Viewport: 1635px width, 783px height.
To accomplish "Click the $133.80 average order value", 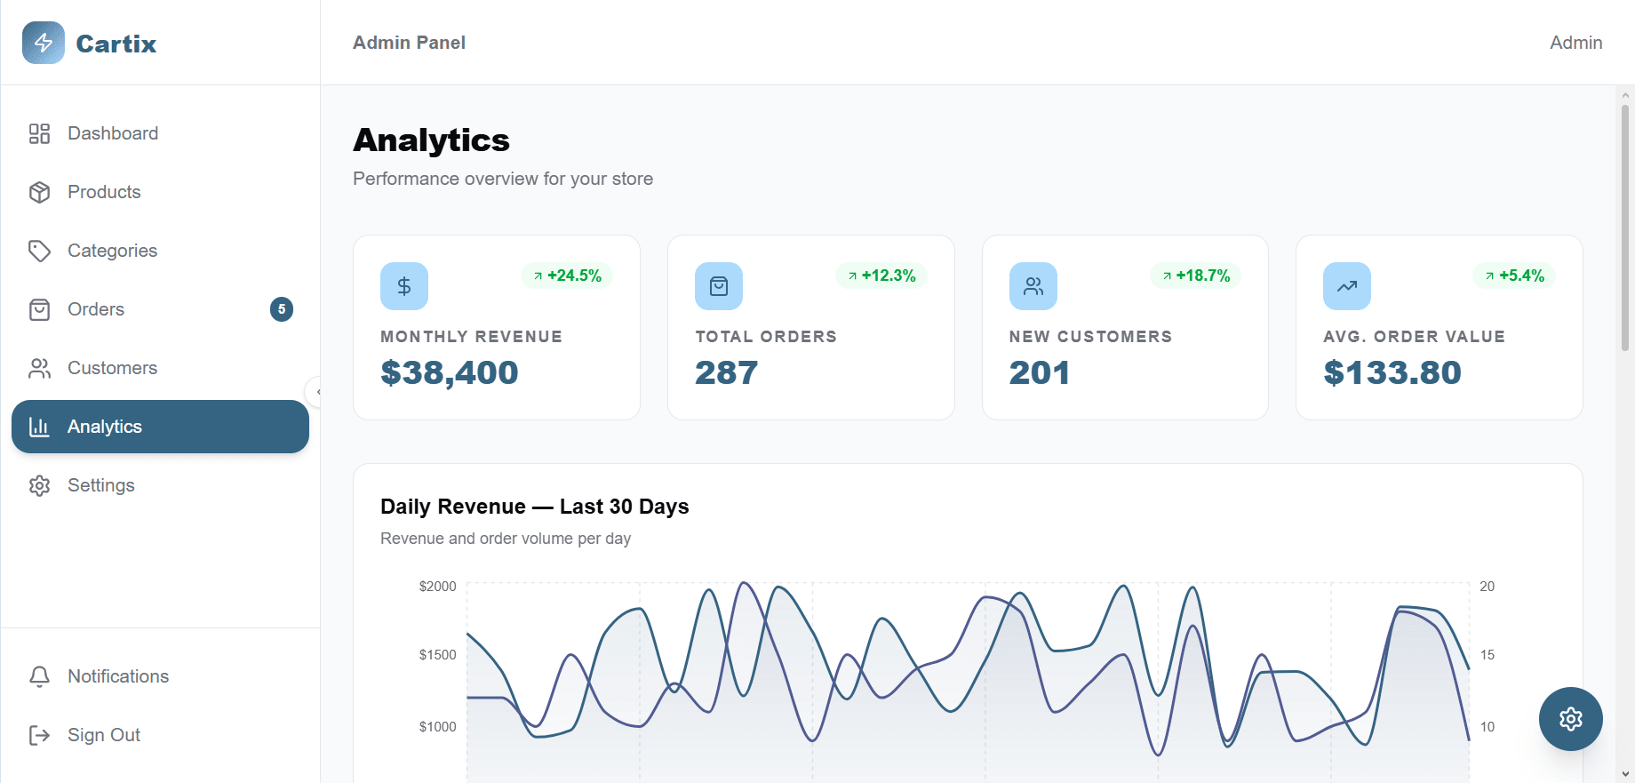I will pos(1392,372).
